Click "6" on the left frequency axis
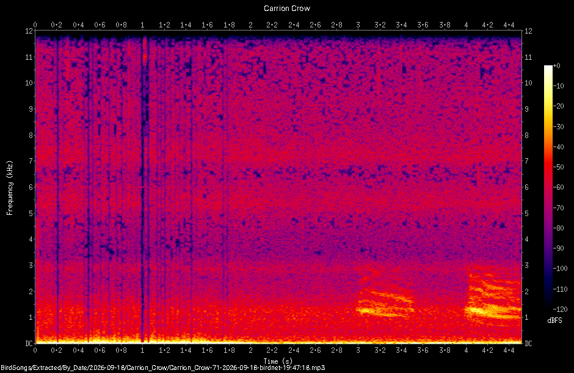Viewport: 574px width, 373px height. 31,187
